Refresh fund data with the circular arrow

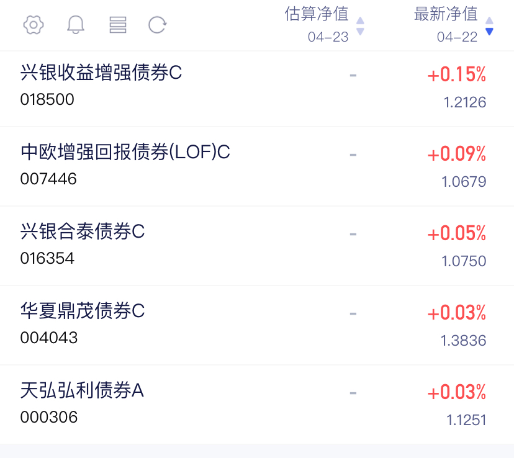pos(158,25)
